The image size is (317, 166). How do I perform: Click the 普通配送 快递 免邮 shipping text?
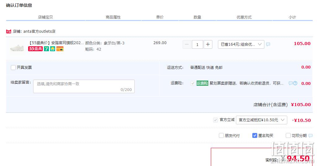(206, 68)
